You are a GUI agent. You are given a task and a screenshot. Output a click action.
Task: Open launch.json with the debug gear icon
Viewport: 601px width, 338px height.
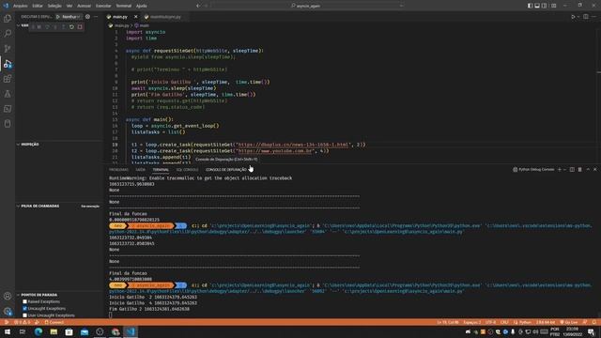tap(87, 17)
